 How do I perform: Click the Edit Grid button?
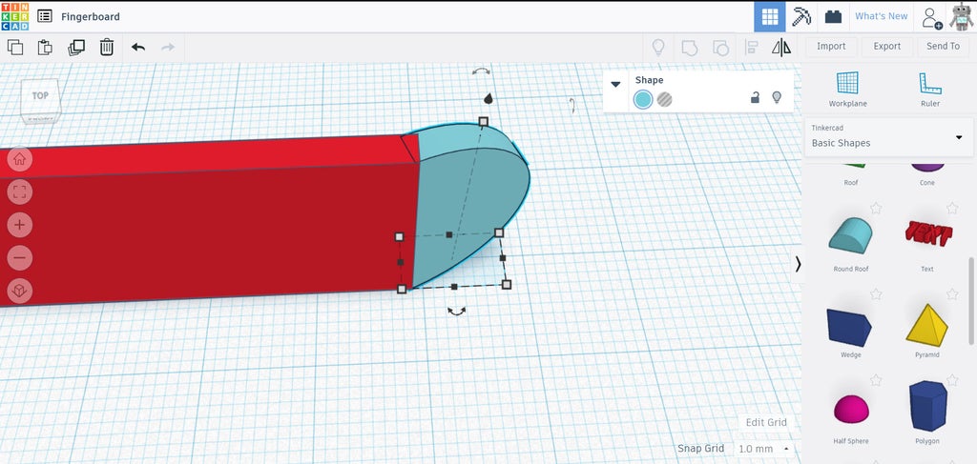click(766, 422)
